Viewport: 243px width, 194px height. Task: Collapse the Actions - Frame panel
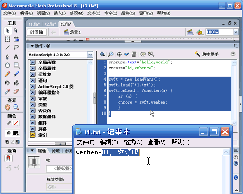pos(32,46)
